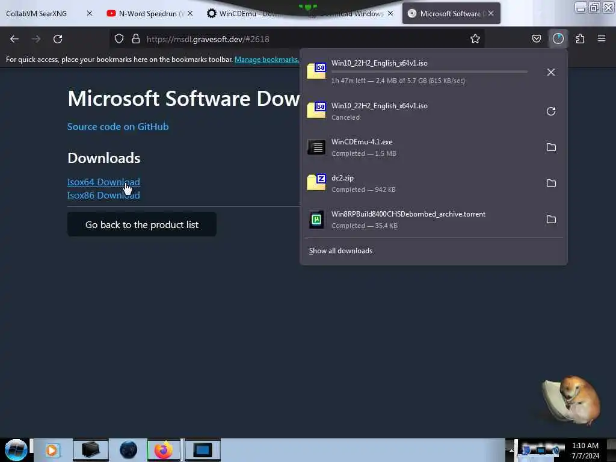Open the tracking protection shield icon
This screenshot has width=616, height=462.
tap(119, 39)
